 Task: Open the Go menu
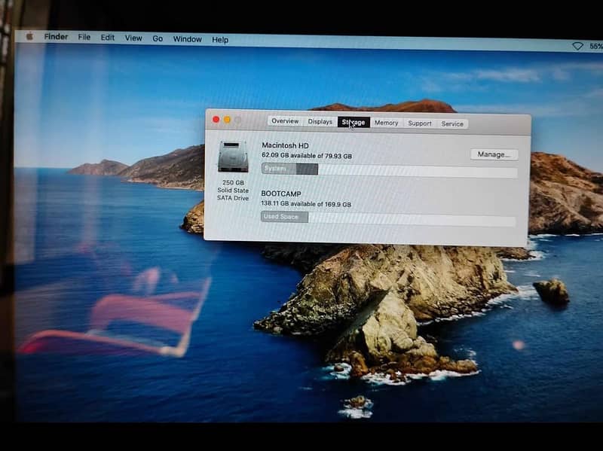[158, 39]
